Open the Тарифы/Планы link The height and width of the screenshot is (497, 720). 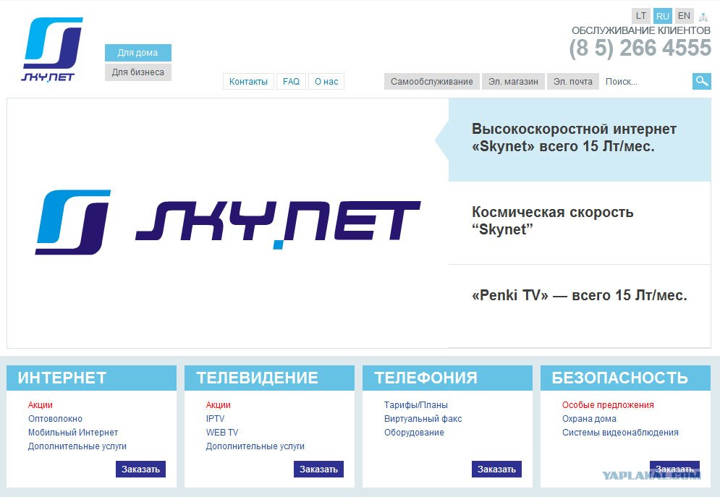click(x=416, y=404)
